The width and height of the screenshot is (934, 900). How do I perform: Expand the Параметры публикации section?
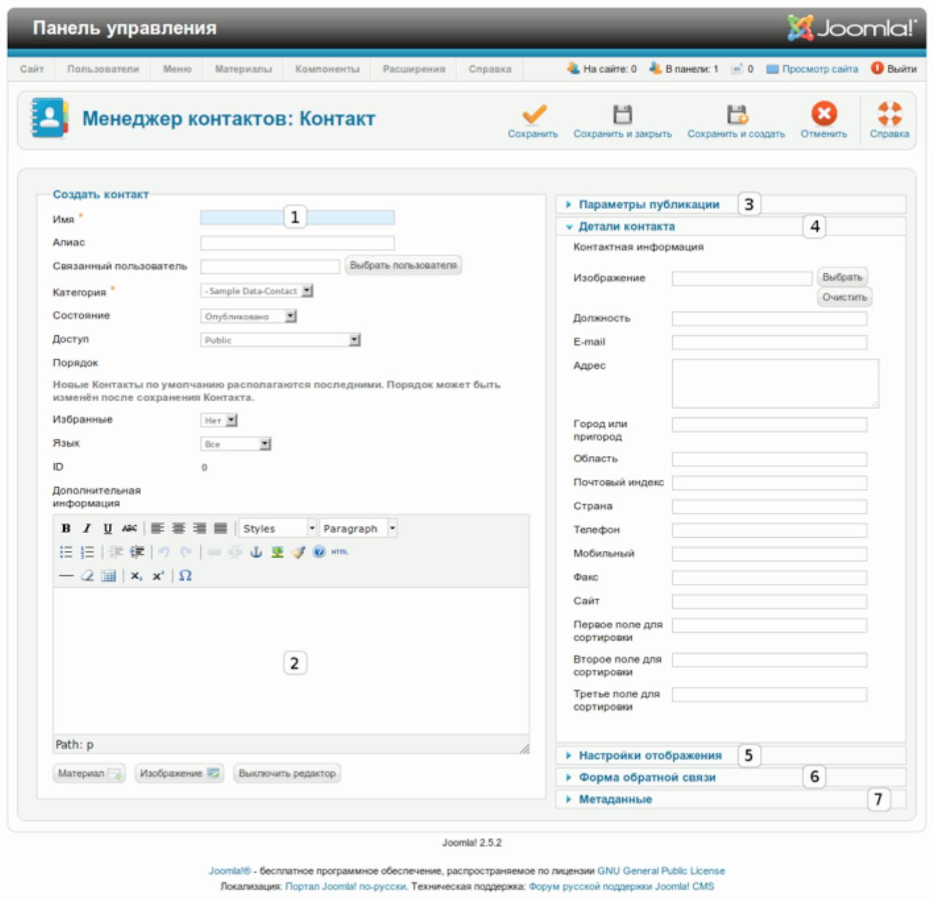(x=648, y=205)
